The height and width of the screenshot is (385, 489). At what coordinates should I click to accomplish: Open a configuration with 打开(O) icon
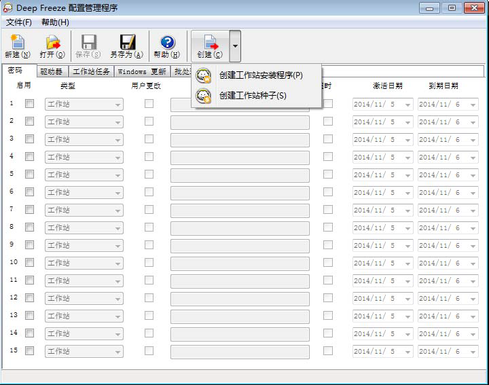(52, 42)
